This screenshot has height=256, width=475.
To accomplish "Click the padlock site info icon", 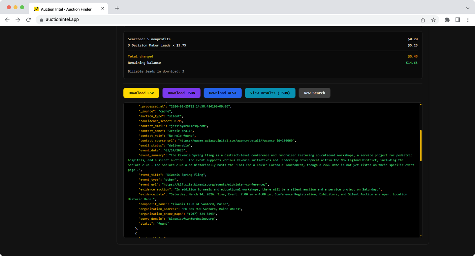I will pyautogui.click(x=41, y=20).
